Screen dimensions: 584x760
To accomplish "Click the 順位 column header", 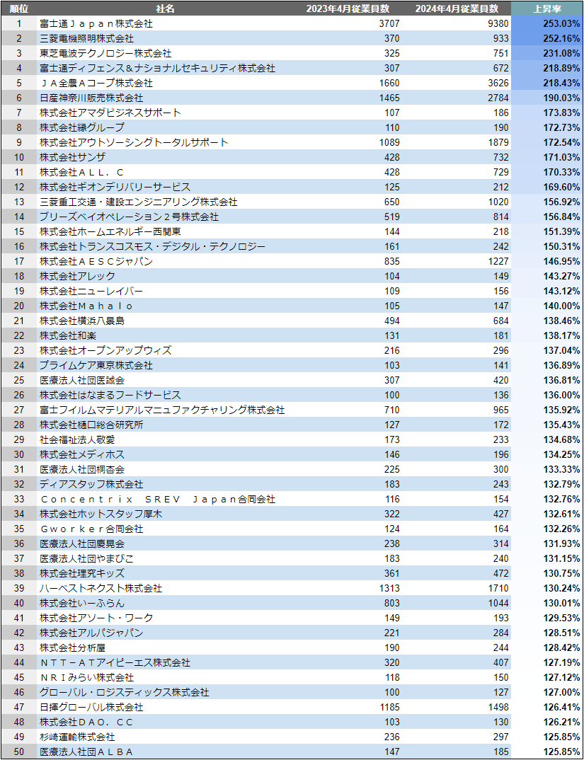I will click(x=18, y=8).
